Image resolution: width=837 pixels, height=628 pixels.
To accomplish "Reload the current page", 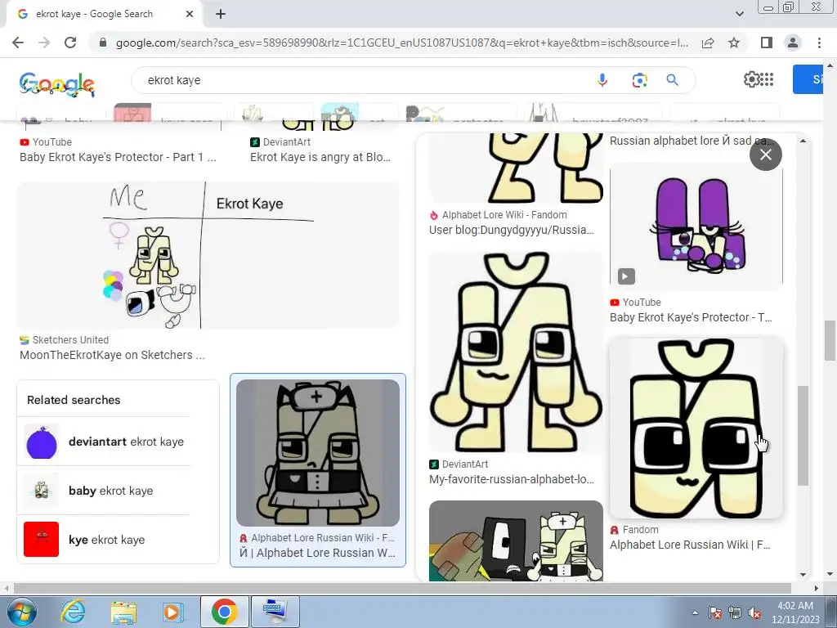I will coord(70,43).
